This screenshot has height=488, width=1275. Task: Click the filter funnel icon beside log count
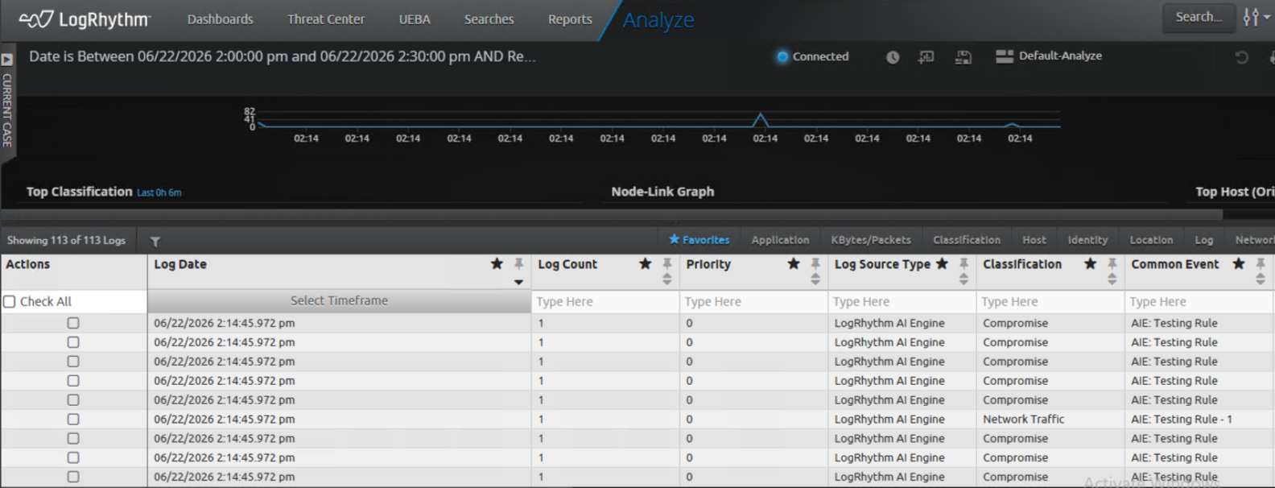coord(155,241)
